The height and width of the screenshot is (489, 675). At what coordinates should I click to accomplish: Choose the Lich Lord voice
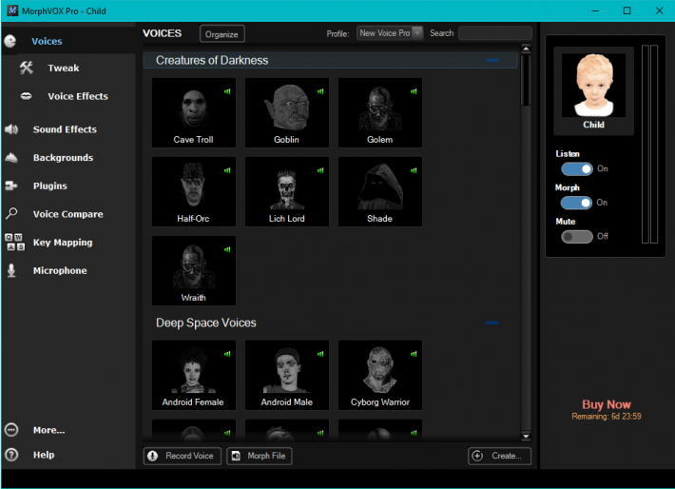click(x=287, y=191)
